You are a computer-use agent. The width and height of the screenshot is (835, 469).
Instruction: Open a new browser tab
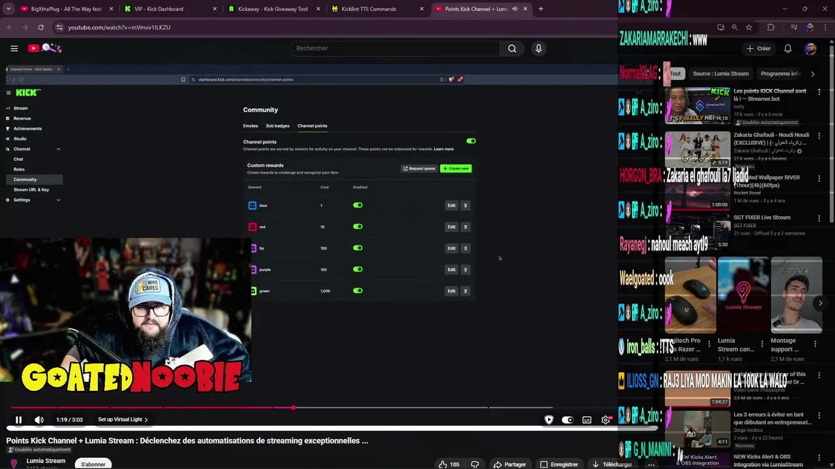541,9
